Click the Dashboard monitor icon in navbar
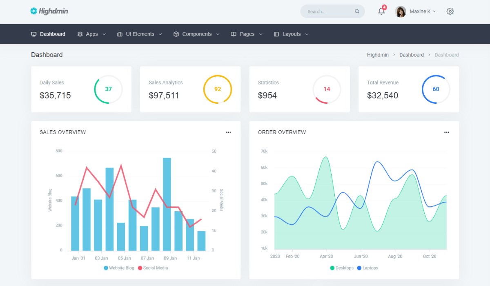This screenshot has width=490, height=286. pyautogui.click(x=34, y=34)
